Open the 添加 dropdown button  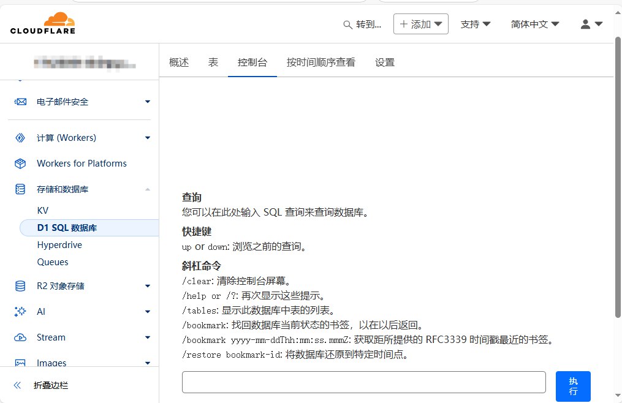pyautogui.click(x=421, y=24)
